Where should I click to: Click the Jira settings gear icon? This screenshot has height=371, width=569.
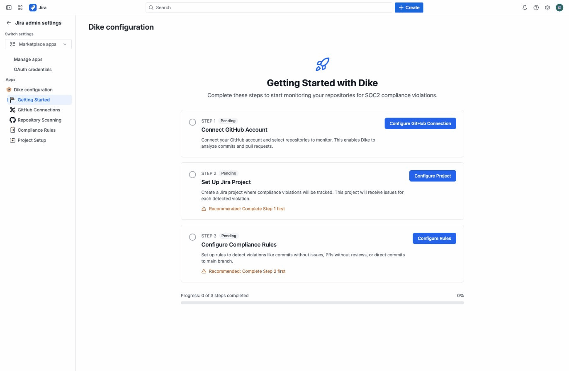(547, 7)
